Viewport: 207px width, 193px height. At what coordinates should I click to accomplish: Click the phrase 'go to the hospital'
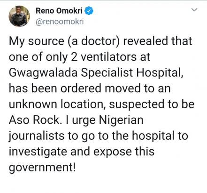click(128, 136)
